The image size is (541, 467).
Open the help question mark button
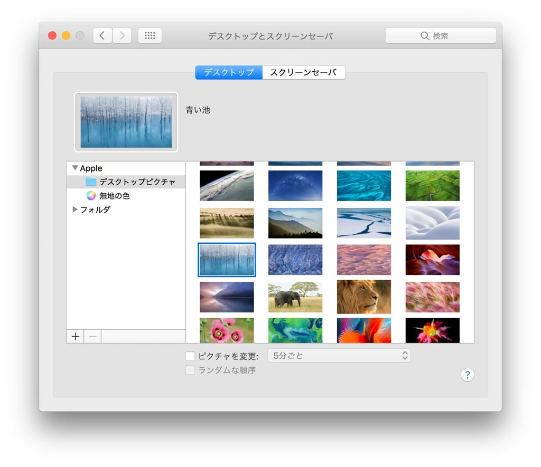tap(468, 375)
